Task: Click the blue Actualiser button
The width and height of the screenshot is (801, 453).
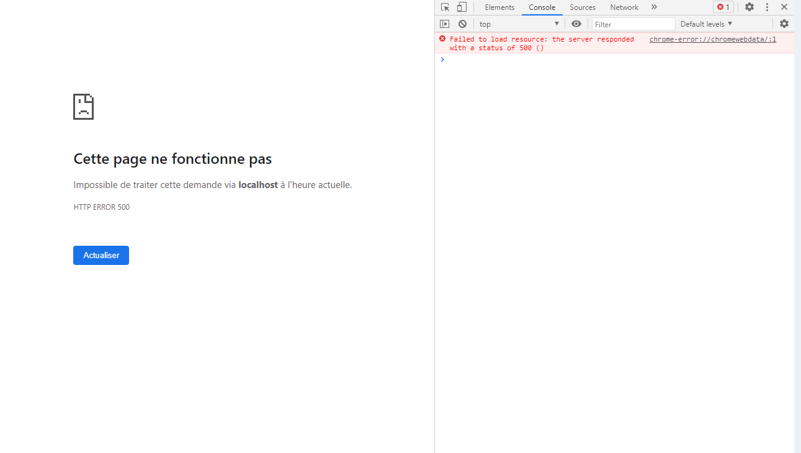Action: click(x=101, y=255)
